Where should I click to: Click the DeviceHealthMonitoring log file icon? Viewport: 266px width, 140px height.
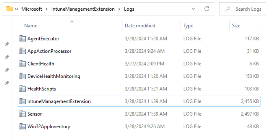click(x=22, y=76)
